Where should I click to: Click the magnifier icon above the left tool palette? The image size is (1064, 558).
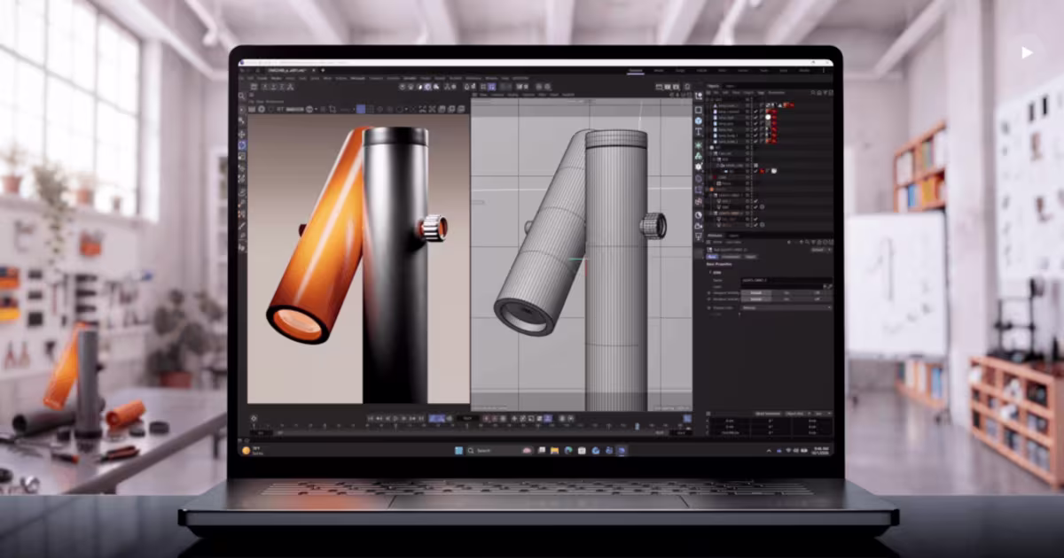point(241,96)
